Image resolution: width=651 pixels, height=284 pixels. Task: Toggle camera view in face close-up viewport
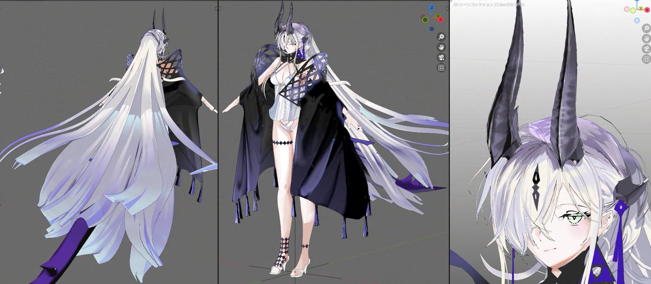coord(647,49)
